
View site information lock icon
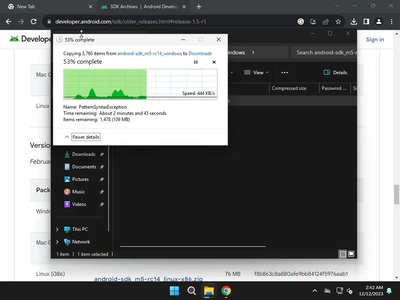49,22
